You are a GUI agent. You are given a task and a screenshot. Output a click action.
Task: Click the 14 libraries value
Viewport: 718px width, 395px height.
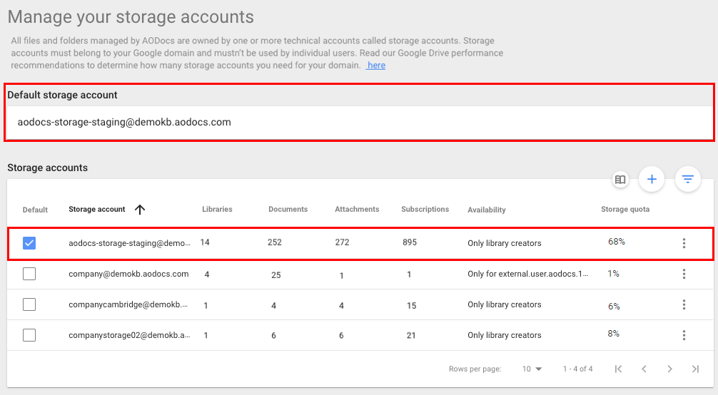point(205,242)
